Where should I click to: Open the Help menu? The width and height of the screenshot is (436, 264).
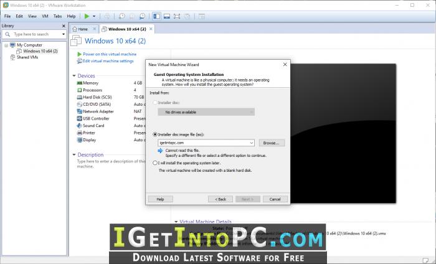71,16
